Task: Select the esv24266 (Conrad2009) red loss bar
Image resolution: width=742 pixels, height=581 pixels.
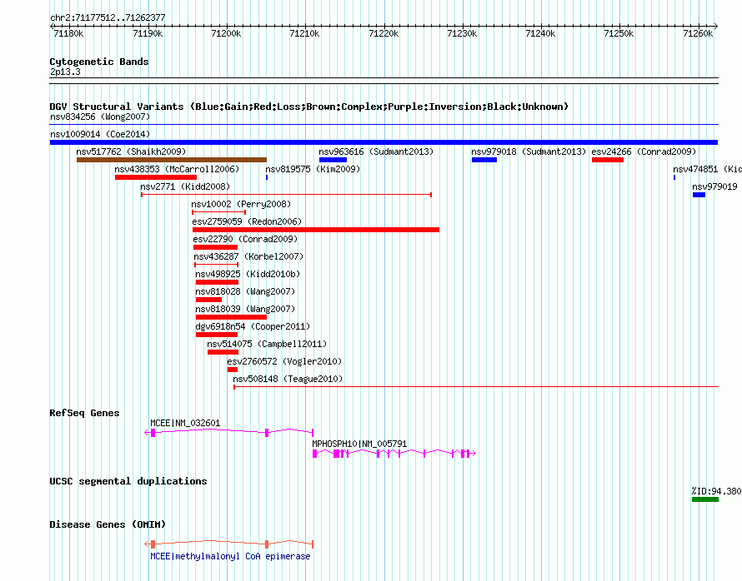Action: pos(608,160)
